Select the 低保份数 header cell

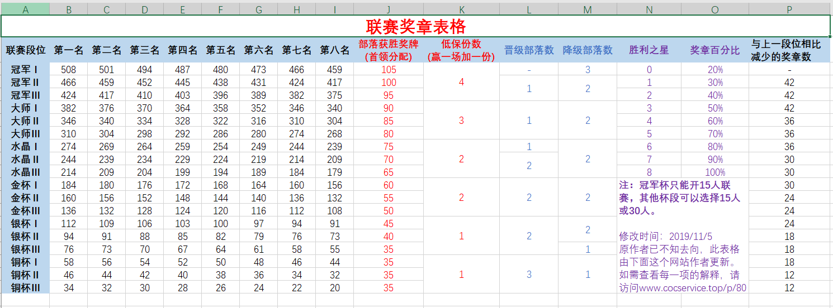tap(461, 50)
